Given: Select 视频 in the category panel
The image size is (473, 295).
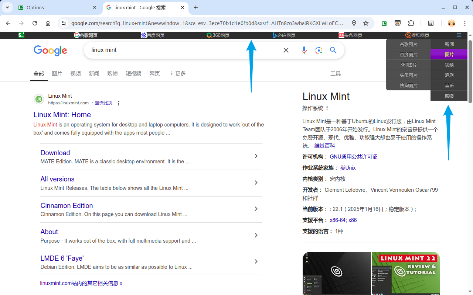Looking at the screenshot, I should pos(449,65).
